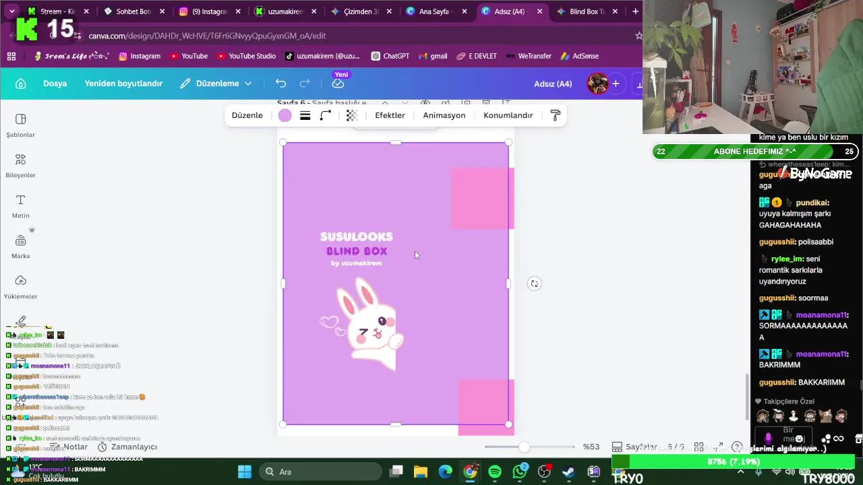
Task: Click the Sayfalar pages button
Action: (x=635, y=447)
